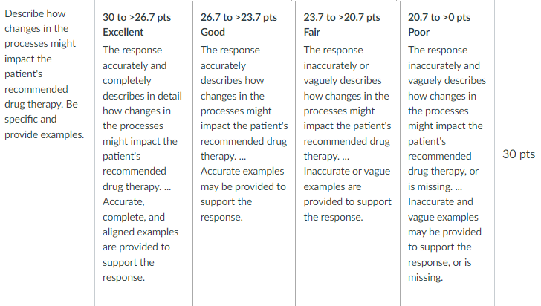This screenshot has height=306, width=541.
Task: Click the 30 to >26.7 pts range
Action: [x=137, y=17]
